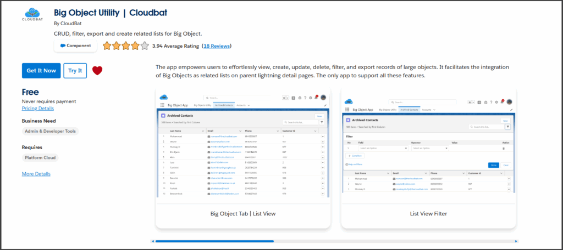Expand the Accounts tab chevron in List View screenshot
The height and width of the screenshot is (250, 563).
(x=249, y=104)
